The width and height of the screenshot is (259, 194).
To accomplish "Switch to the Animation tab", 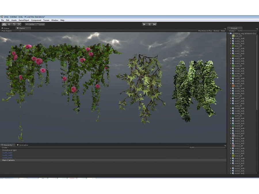I will coord(23,145).
